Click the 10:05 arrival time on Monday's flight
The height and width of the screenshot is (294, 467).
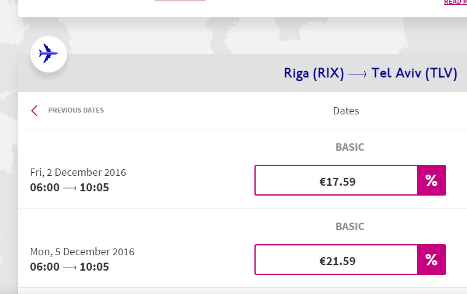coord(94,266)
